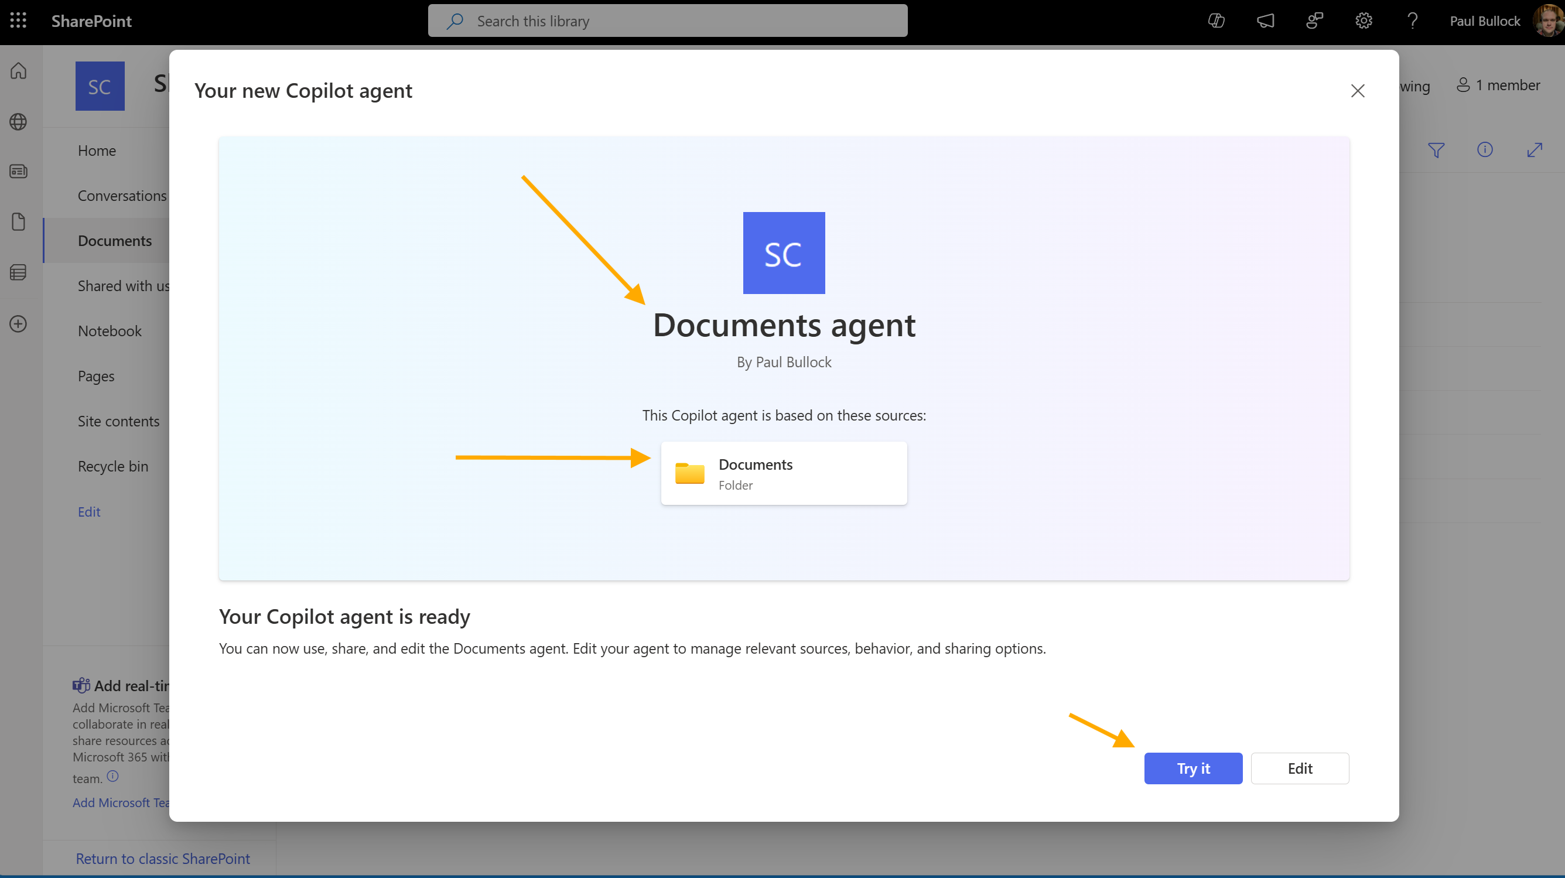Navigate to Recycle bin section
Image resolution: width=1565 pixels, height=878 pixels.
pyautogui.click(x=113, y=465)
